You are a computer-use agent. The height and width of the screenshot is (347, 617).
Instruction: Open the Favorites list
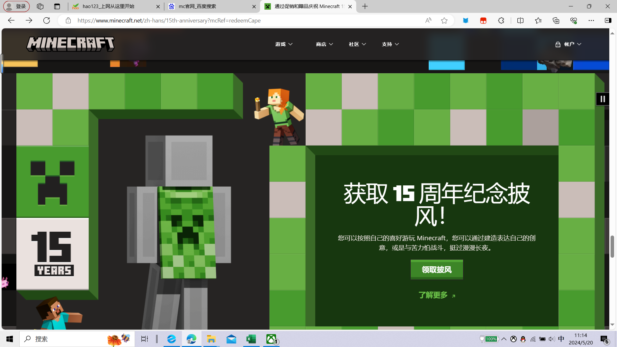click(538, 21)
